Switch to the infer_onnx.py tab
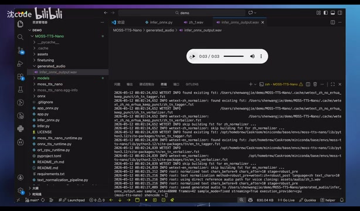Screen dimensions: 360x211 coord(159,22)
